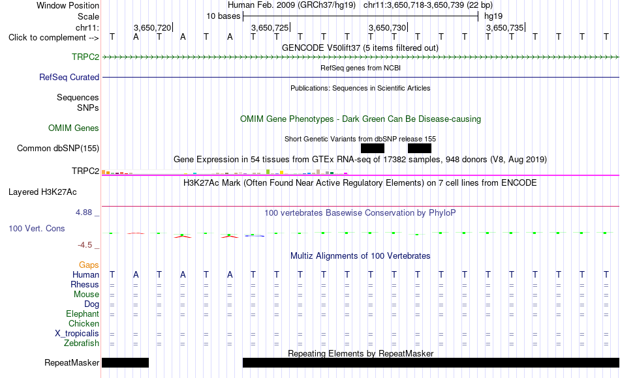Click the 3,650,730 ruler position
This screenshot has width=620, height=378.
tap(387, 27)
